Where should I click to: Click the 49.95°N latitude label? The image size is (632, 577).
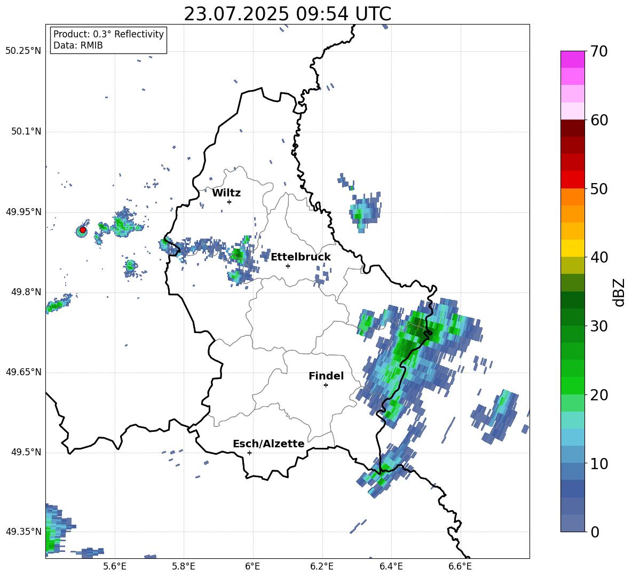point(23,212)
